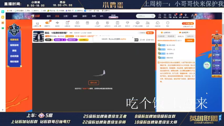Expand 直播回看 link in right panel

(184, 32)
